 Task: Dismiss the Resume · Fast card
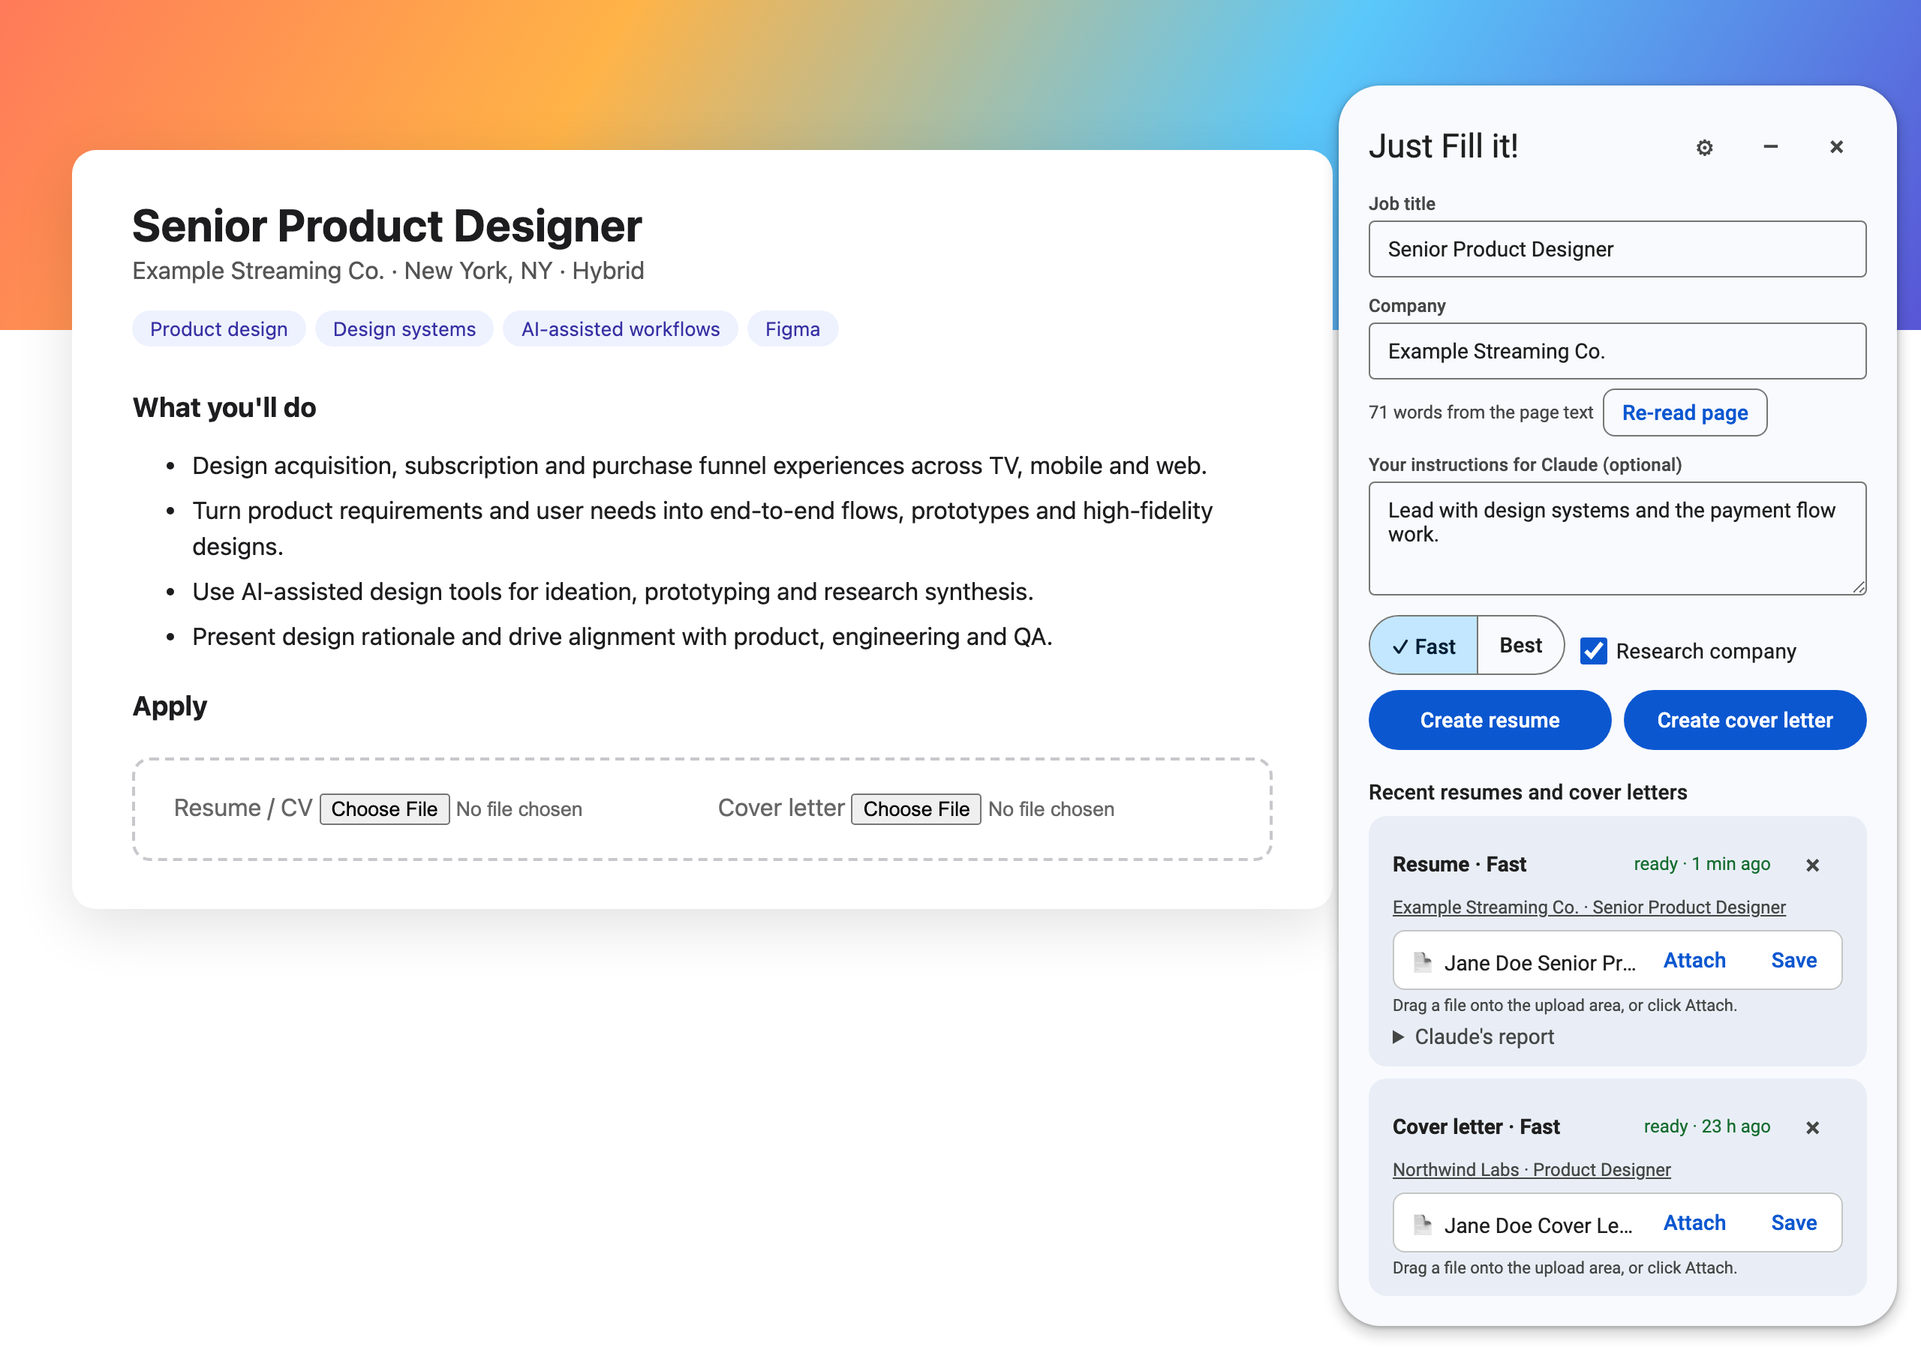[1812, 865]
